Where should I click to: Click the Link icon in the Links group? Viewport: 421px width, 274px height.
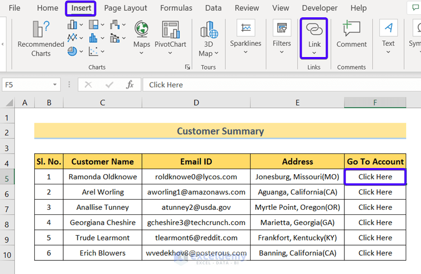tap(314, 29)
